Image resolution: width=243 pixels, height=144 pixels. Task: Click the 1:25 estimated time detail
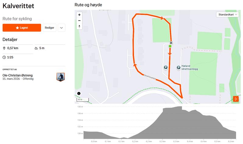pos(10,57)
